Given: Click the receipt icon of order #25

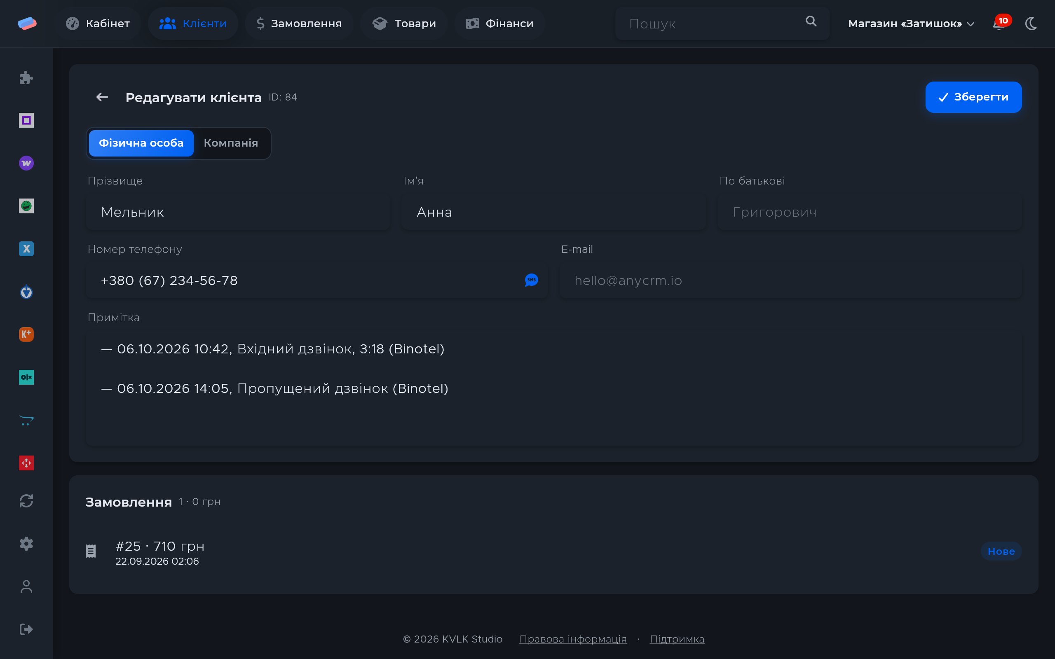Looking at the screenshot, I should pos(91,551).
